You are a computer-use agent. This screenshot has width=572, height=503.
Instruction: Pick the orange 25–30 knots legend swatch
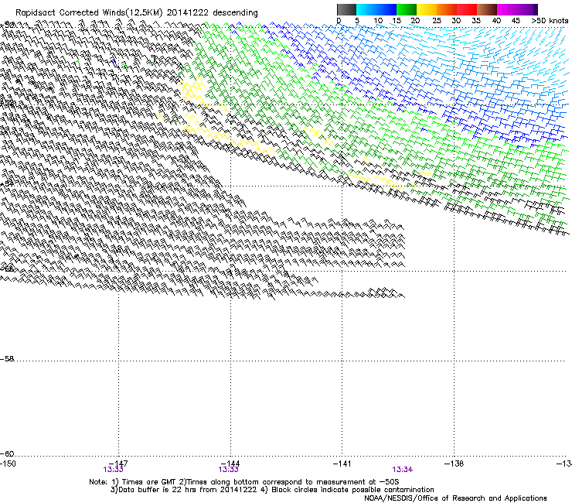click(447, 9)
